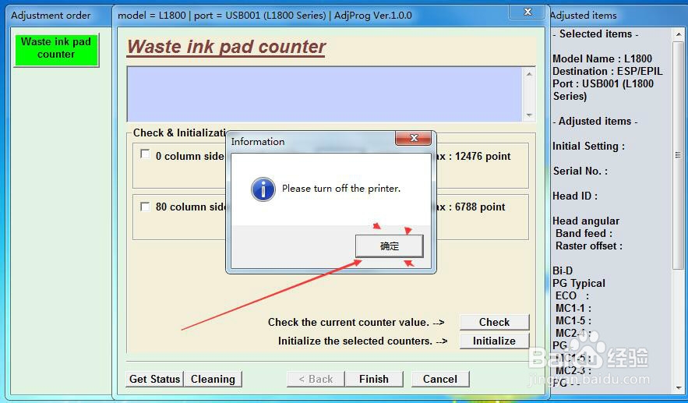Enable the 0 column side checkbox

[x=145, y=154]
